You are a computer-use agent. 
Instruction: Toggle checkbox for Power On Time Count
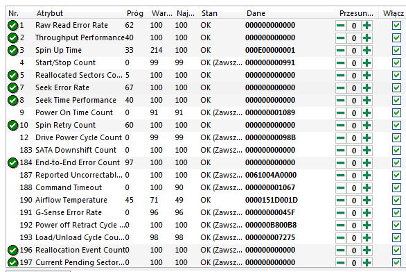point(396,113)
